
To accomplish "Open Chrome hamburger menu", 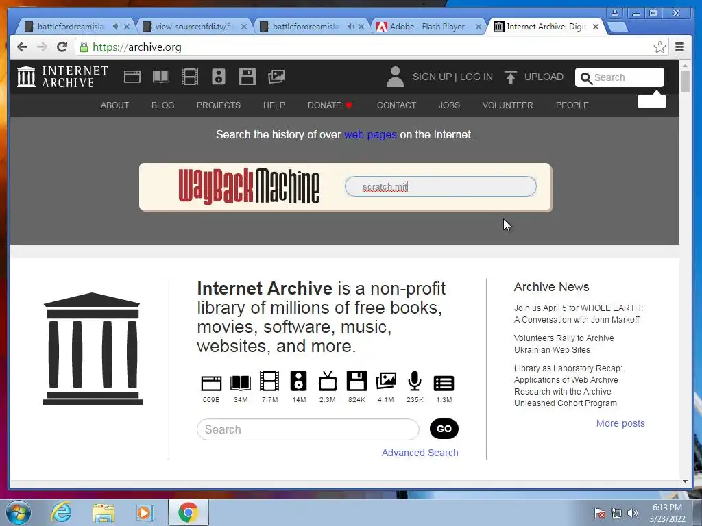I will (x=679, y=47).
